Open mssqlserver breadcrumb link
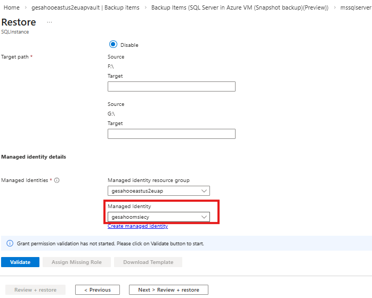 [356, 7]
